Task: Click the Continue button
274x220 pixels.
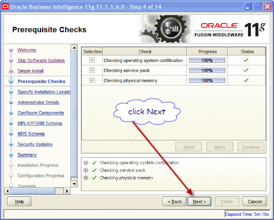Action: (251, 147)
